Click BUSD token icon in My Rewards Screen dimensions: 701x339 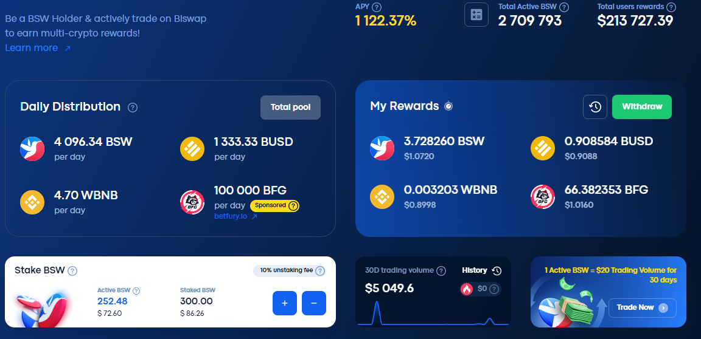[x=543, y=148]
